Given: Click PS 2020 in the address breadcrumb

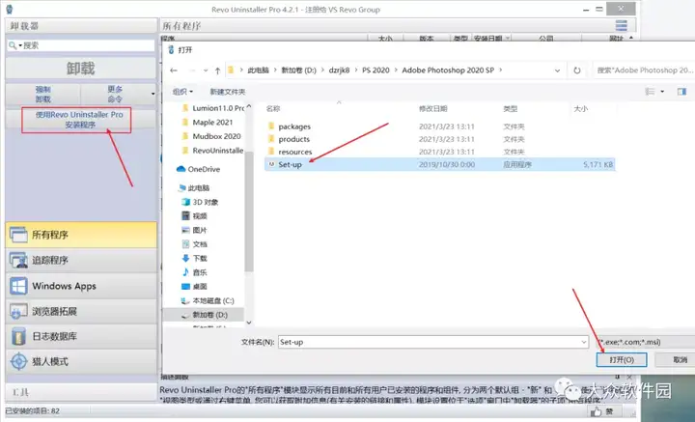Looking at the screenshot, I should [x=375, y=70].
